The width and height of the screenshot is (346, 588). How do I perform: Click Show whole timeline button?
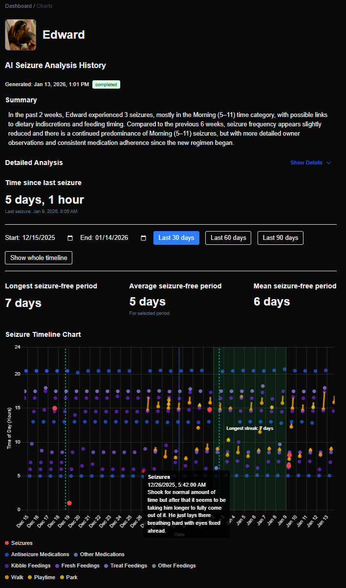pyautogui.click(x=39, y=258)
